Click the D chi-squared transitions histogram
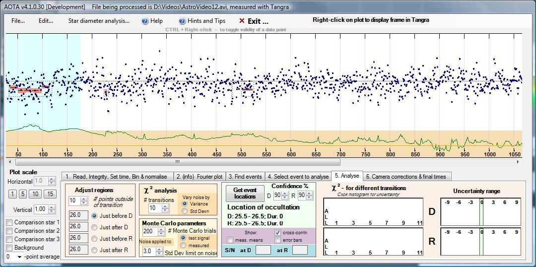536x267 pixels. pos(373,211)
